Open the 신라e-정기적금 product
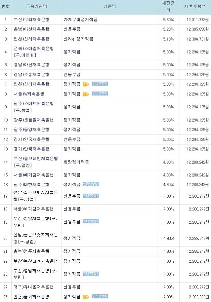Image resolution: width=211 pixels, height=302 pixels. tap(78, 39)
